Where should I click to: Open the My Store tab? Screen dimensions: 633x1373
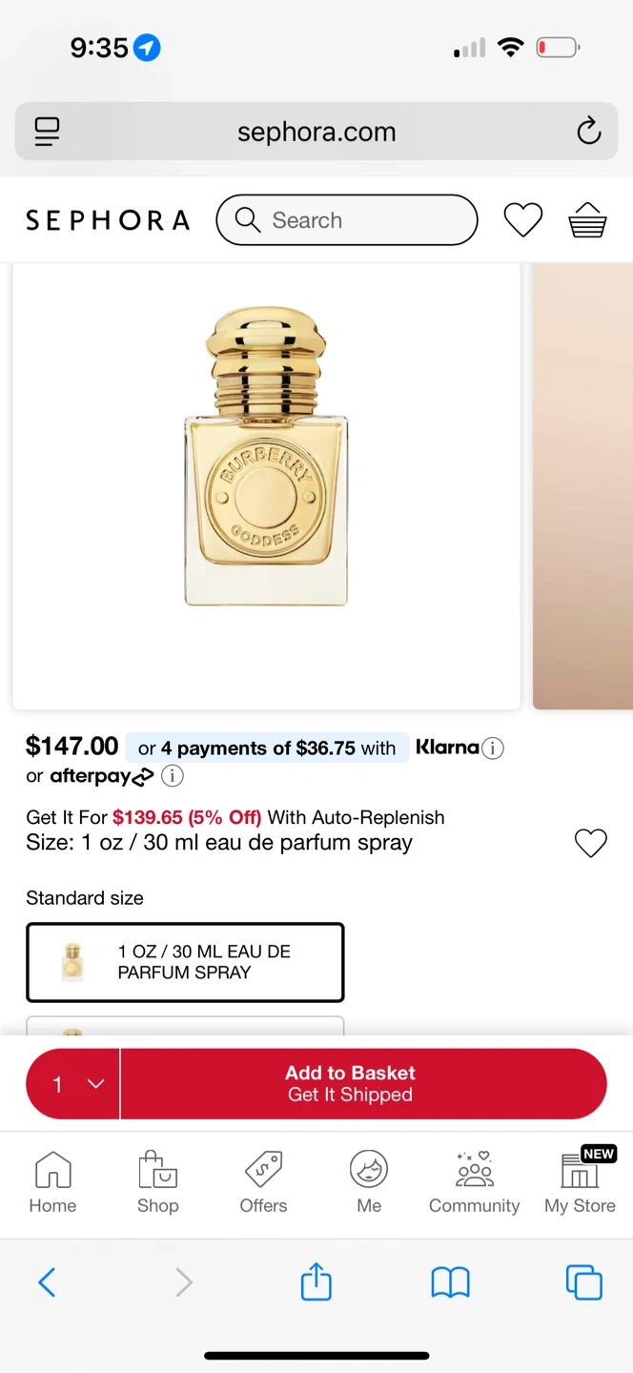[x=580, y=1180]
